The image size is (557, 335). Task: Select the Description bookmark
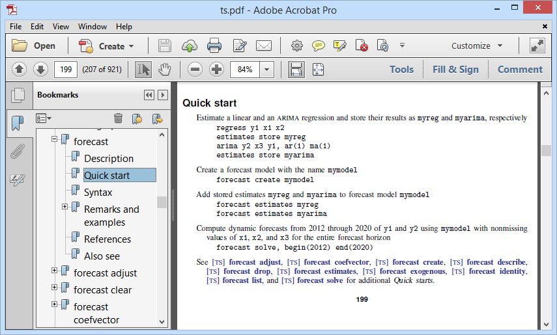[109, 159]
